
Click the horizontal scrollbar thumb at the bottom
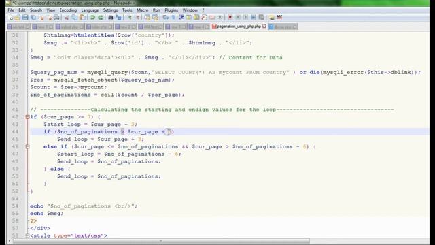point(161,240)
